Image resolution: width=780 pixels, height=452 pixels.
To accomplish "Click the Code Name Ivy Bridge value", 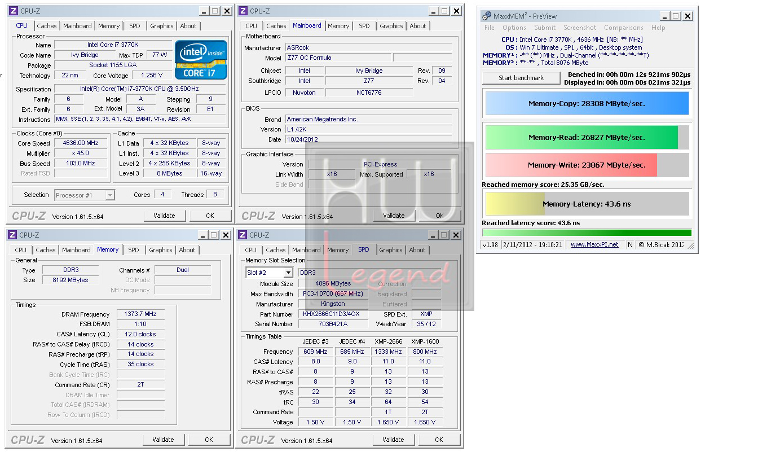I will point(85,55).
